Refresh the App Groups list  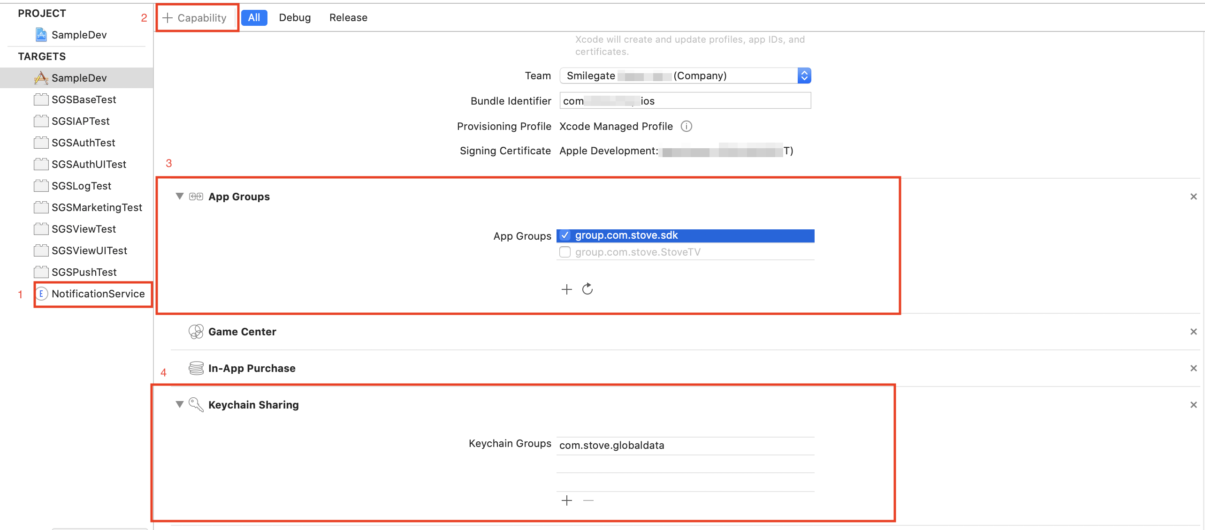coord(587,289)
